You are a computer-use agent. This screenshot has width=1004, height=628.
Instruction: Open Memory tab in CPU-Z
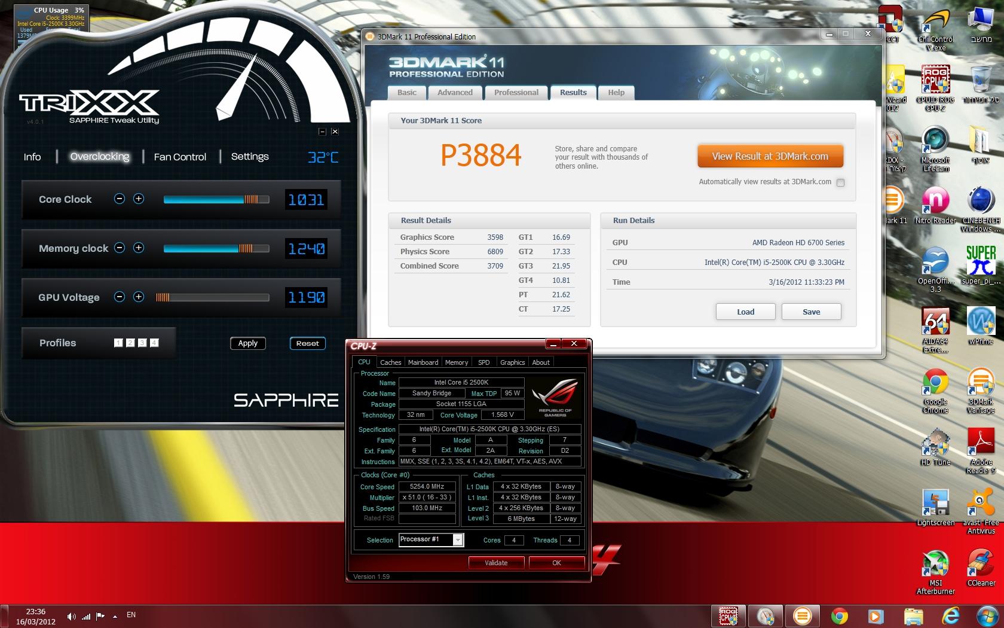click(x=457, y=362)
